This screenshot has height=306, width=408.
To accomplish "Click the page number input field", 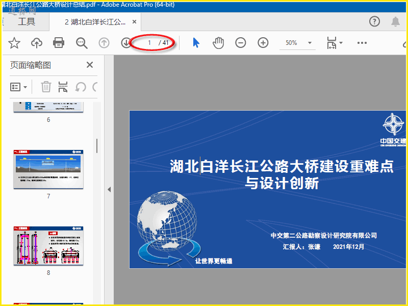I will tap(149, 43).
